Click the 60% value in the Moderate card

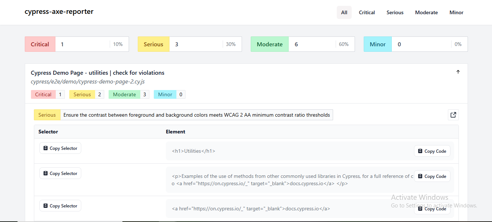click(x=344, y=44)
